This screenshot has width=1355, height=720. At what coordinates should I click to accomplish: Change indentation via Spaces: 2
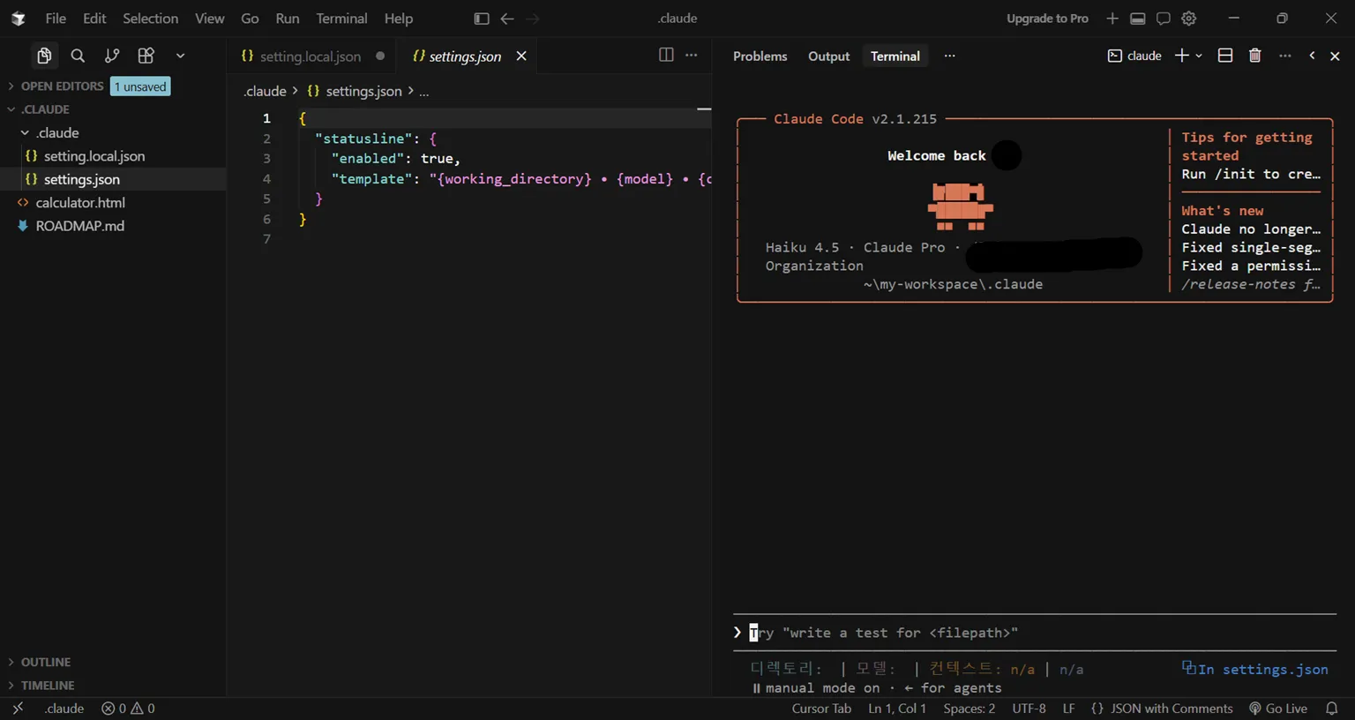point(969,709)
